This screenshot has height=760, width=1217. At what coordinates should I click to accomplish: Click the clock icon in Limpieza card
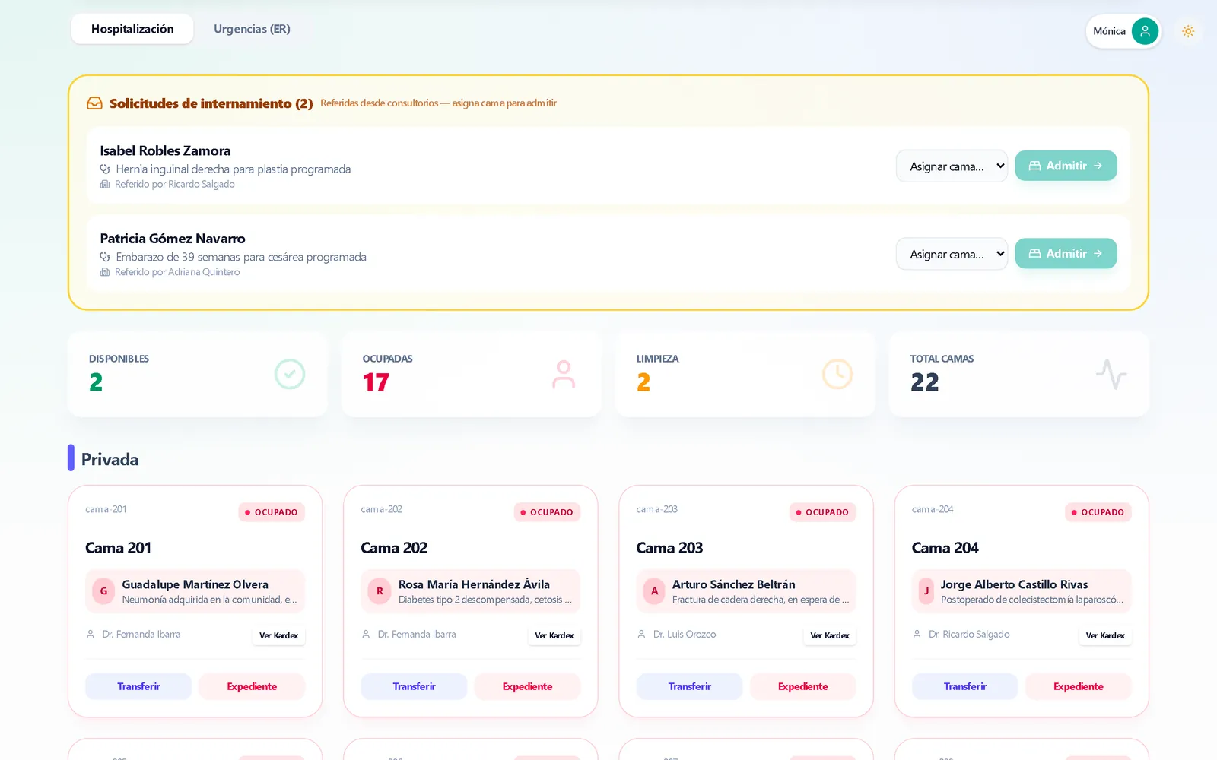[x=837, y=374]
